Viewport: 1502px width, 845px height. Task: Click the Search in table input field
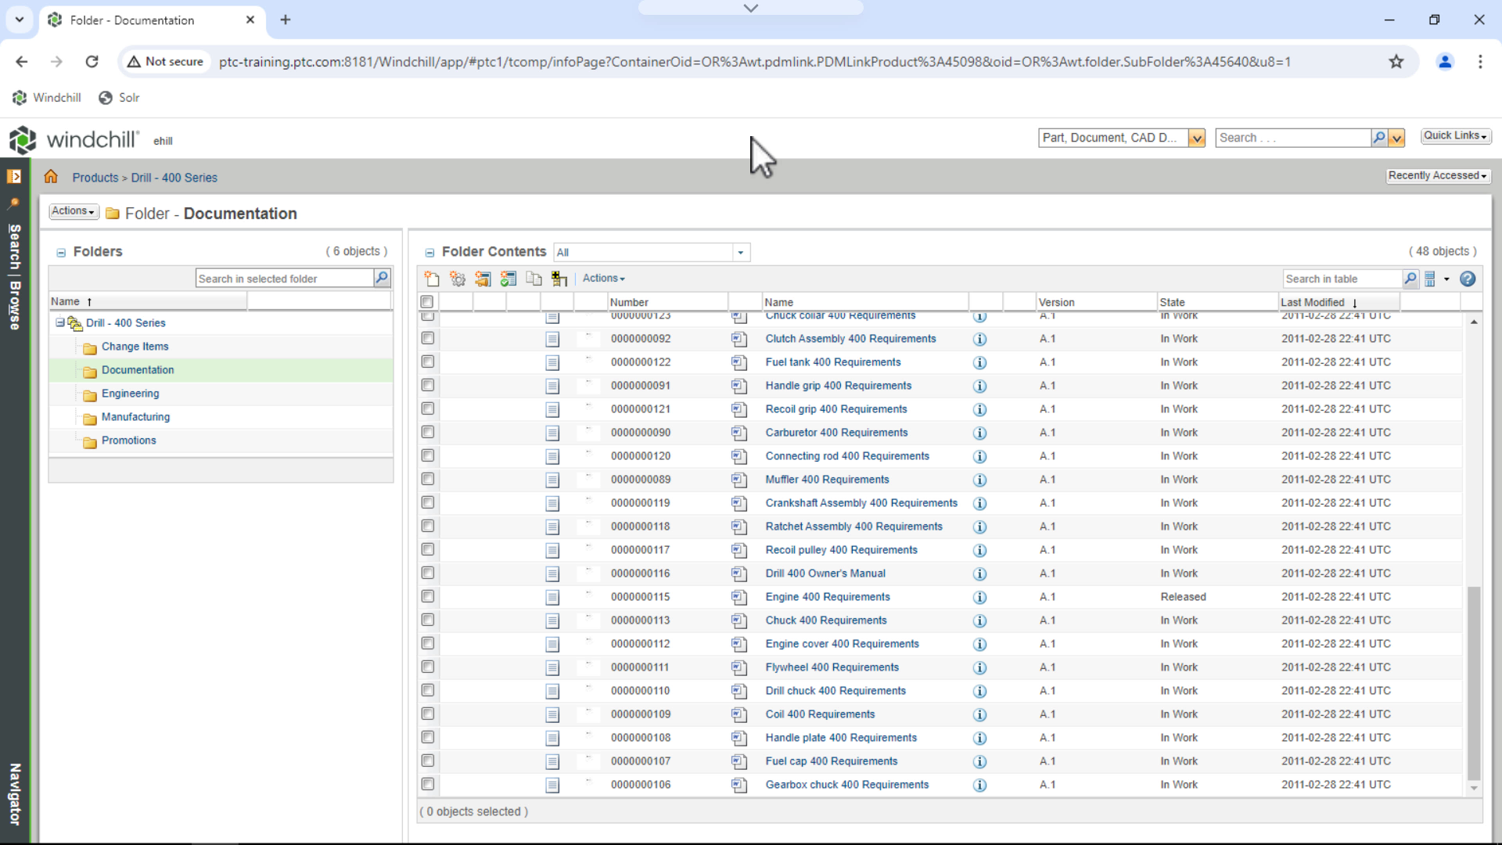(x=1342, y=279)
